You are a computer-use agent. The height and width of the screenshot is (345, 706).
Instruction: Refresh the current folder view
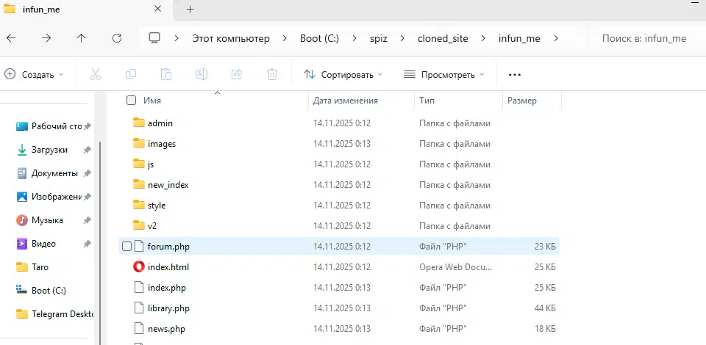coord(116,38)
